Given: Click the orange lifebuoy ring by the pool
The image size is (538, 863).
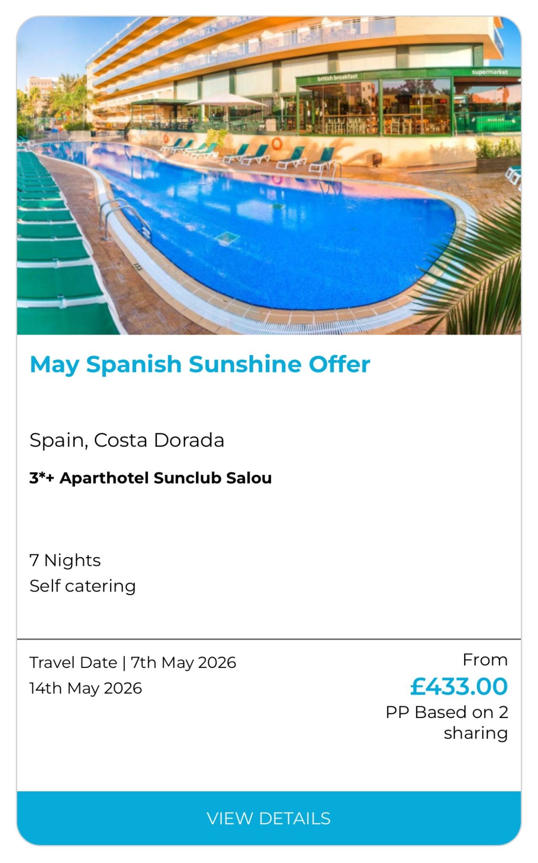Looking at the screenshot, I should point(276,143).
